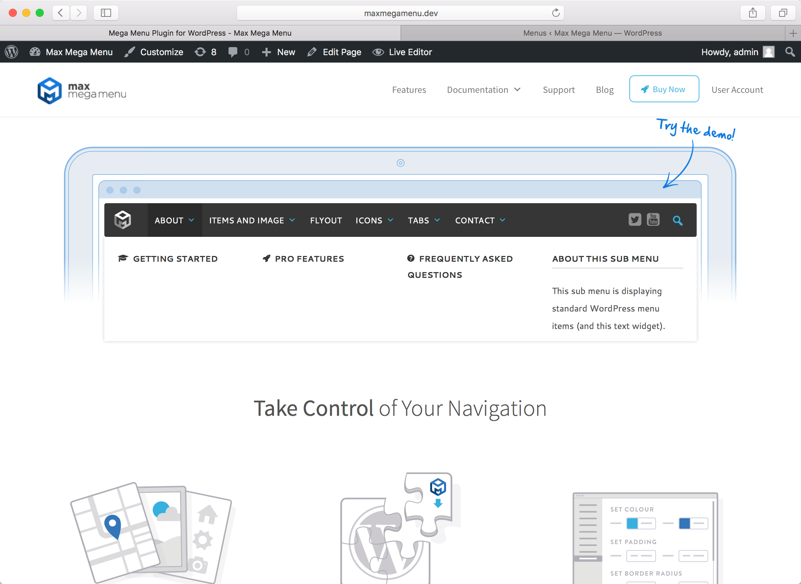The width and height of the screenshot is (801, 584).
Task: Reload page using Safari refresh icon
Action: pos(556,13)
